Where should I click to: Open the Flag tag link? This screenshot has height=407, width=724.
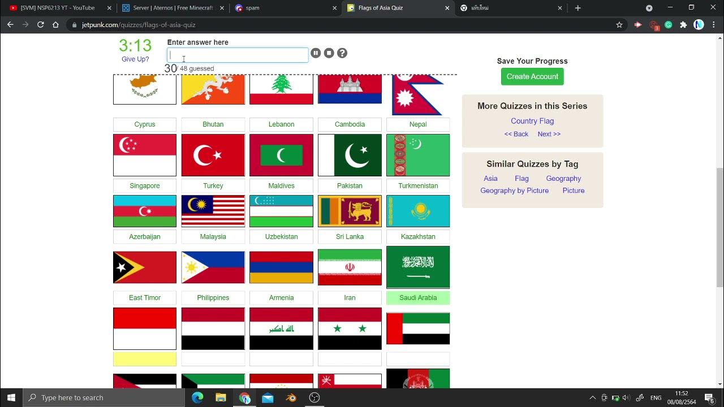pyautogui.click(x=522, y=179)
